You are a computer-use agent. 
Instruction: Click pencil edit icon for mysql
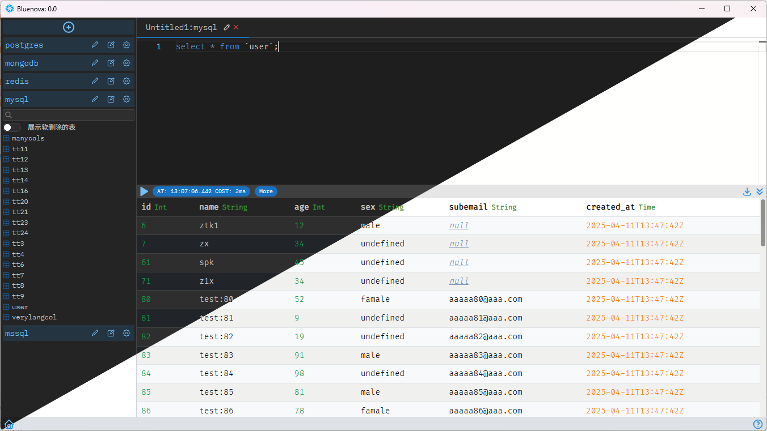coord(95,99)
